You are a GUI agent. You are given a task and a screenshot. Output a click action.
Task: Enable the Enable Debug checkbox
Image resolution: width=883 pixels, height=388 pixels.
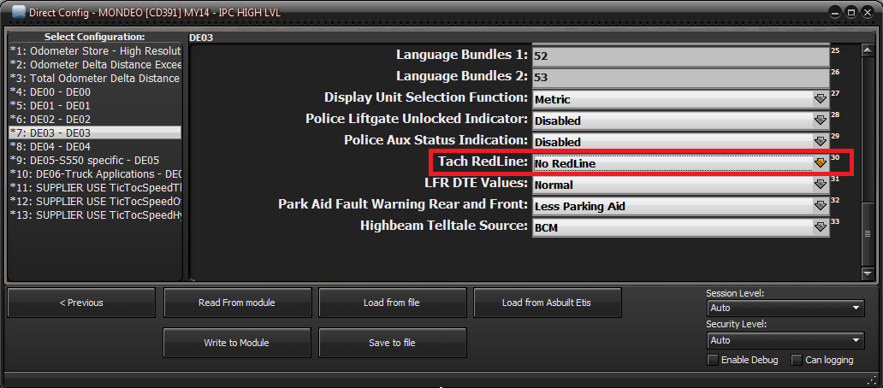click(713, 360)
